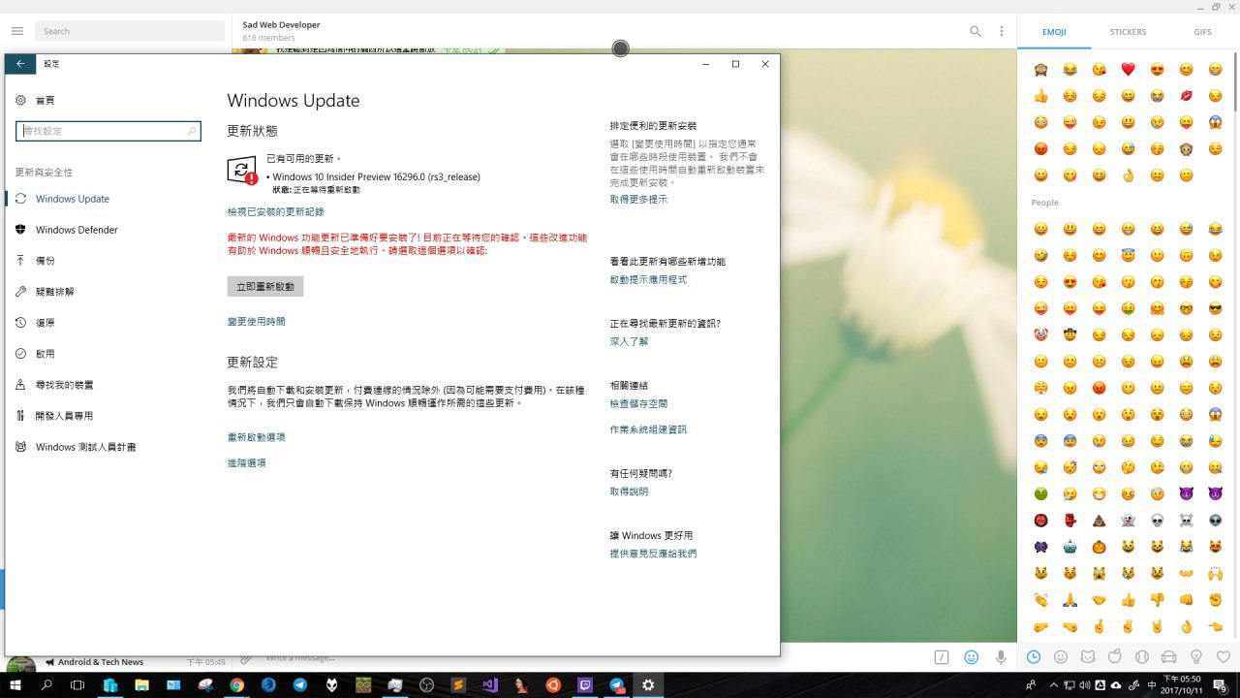Expand hidden system tray icons chevron

coord(1055,685)
